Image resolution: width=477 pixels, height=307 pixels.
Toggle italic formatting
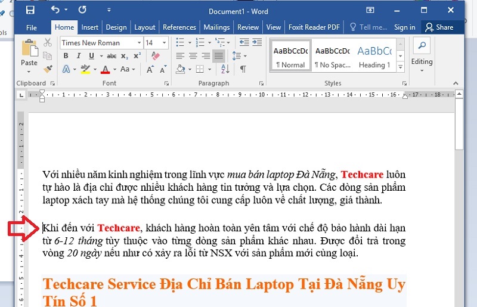[x=79, y=56]
